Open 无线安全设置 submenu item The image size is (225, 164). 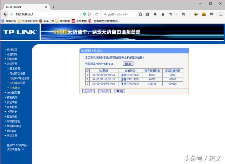click(17, 73)
